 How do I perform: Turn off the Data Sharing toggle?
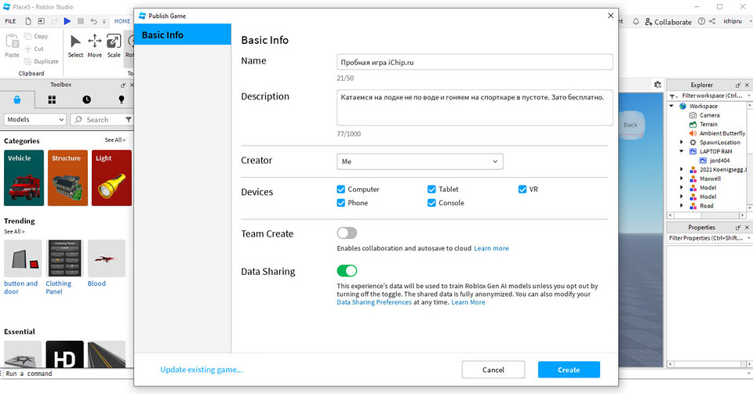click(347, 271)
